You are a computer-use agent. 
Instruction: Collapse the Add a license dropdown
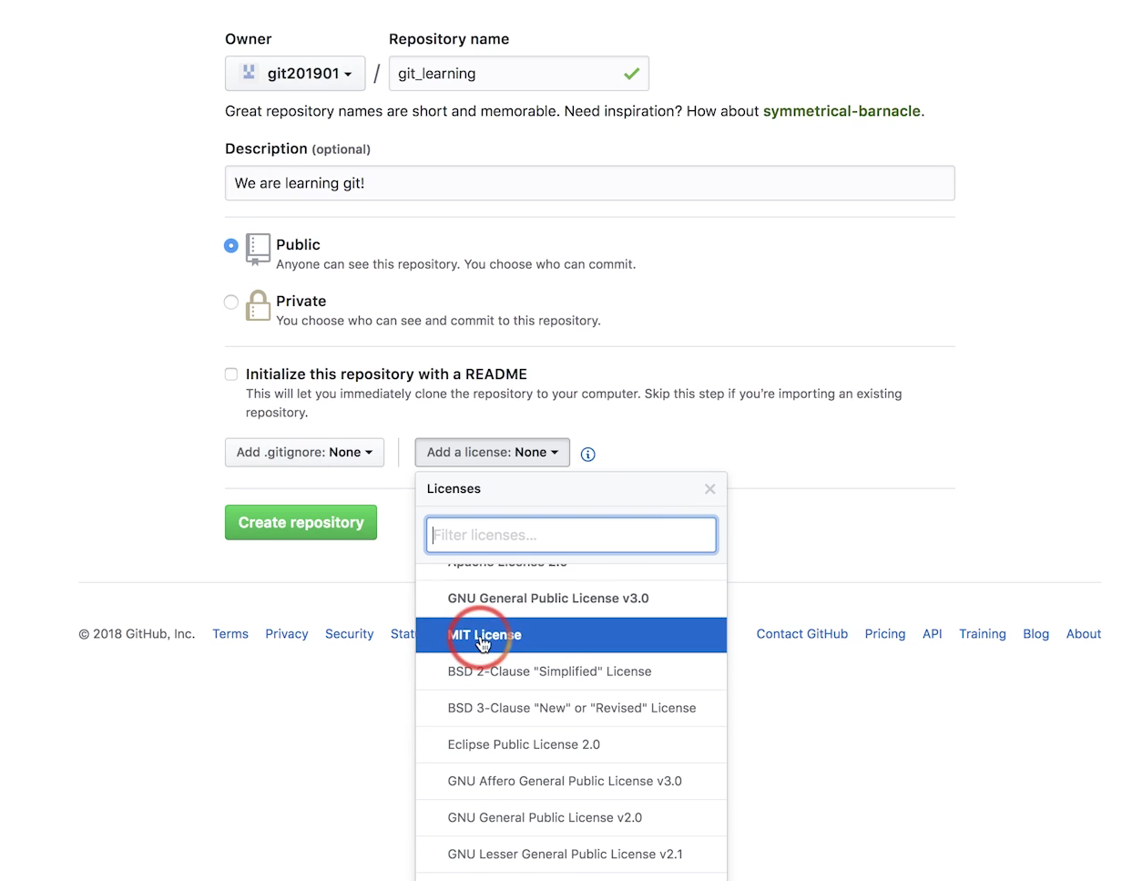pos(493,452)
